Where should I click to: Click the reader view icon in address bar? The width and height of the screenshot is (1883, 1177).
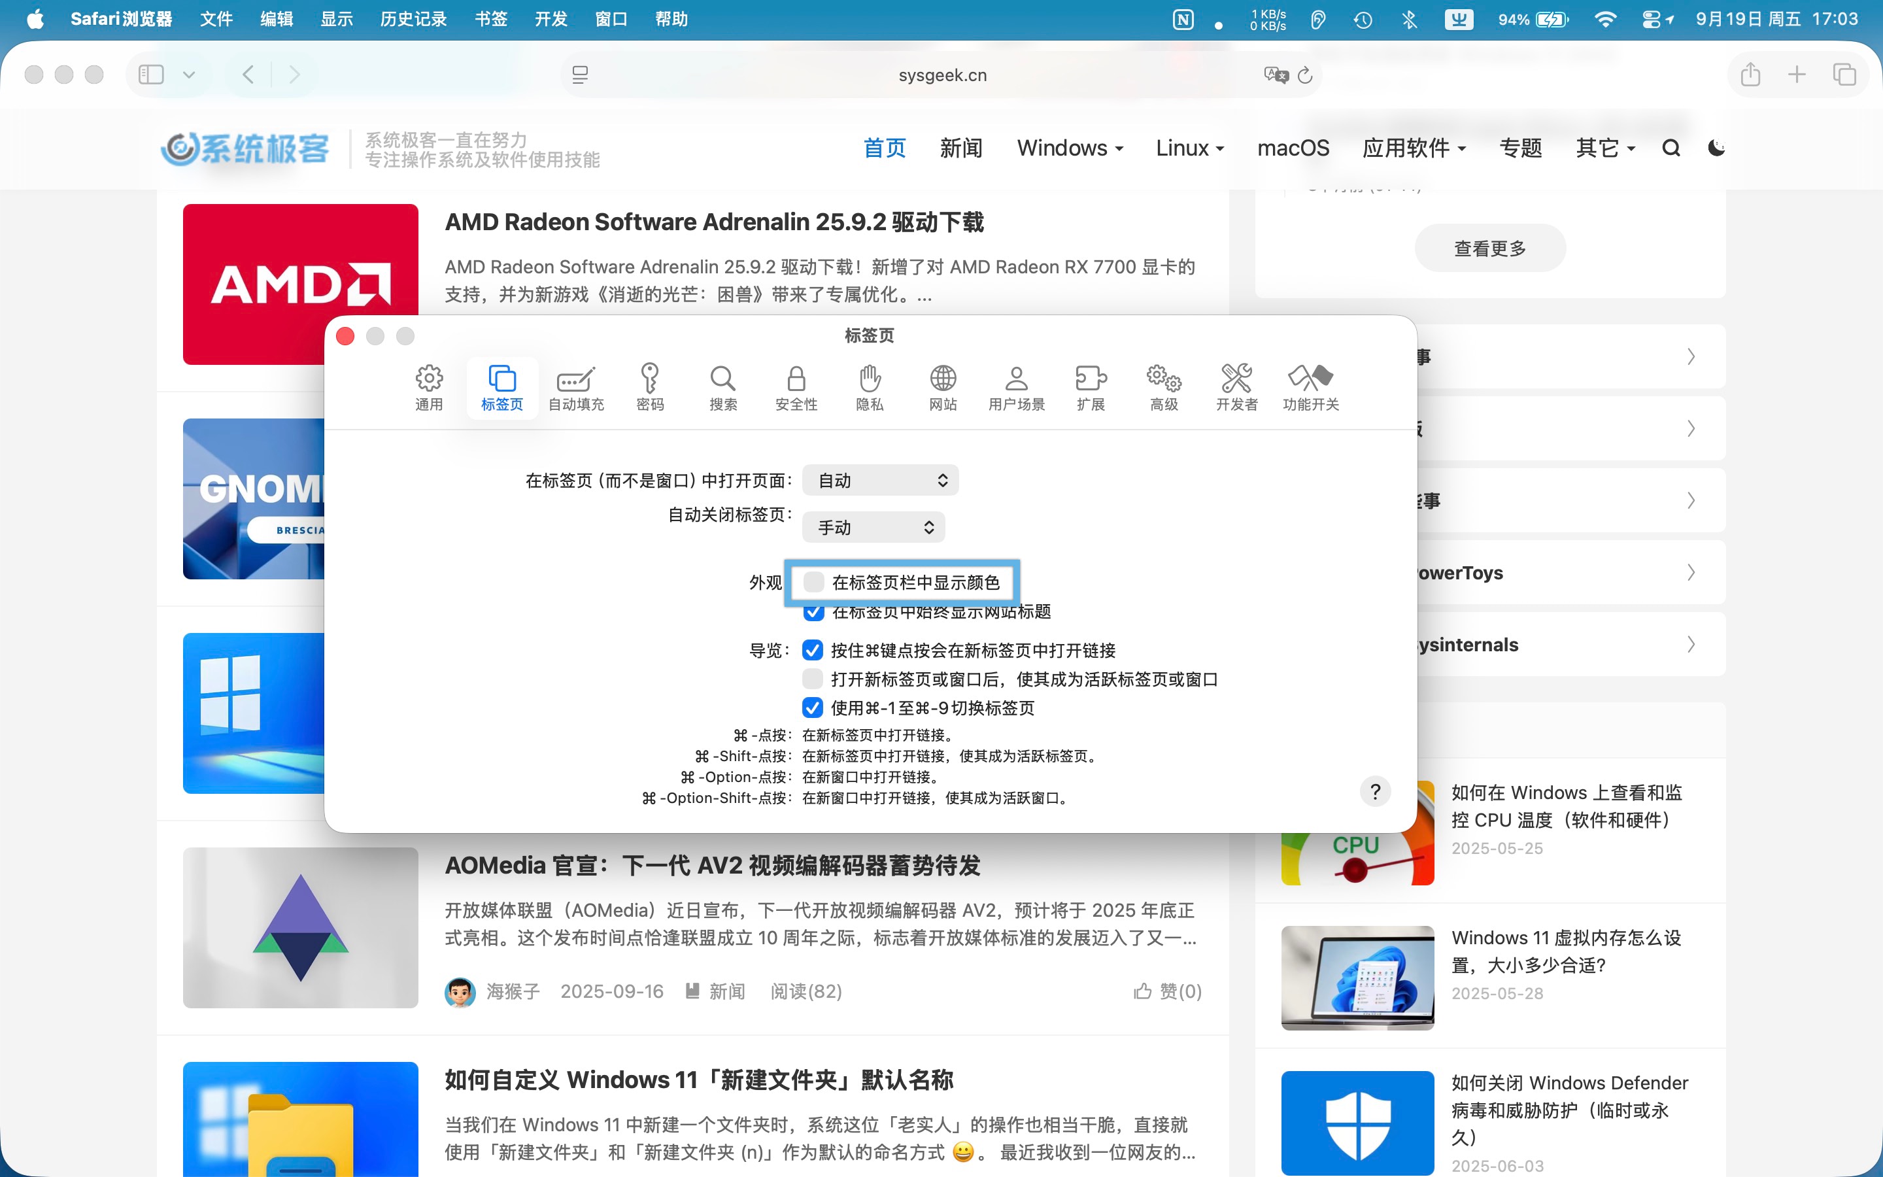point(580,75)
